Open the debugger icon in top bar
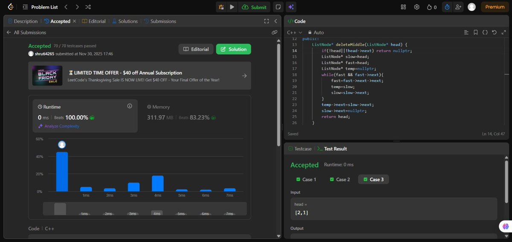512x242 pixels. [x=221, y=7]
